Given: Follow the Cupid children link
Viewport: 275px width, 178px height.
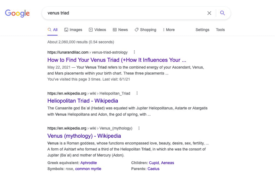Looking at the screenshot, I should (x=154, y=163).
